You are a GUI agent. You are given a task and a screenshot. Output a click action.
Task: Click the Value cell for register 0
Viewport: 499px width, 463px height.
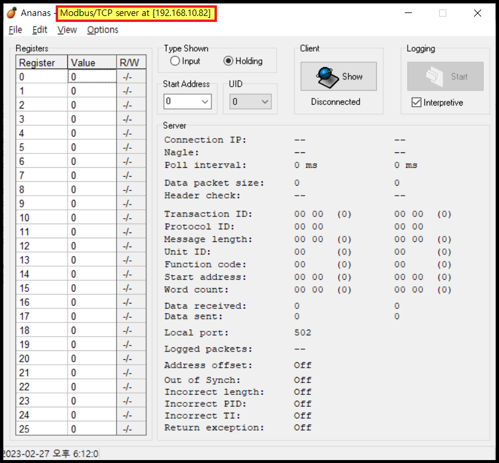(92, 76)
